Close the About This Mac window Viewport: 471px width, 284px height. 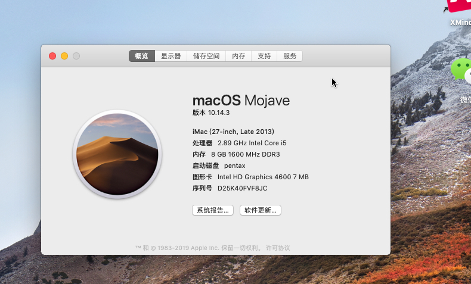52,56
